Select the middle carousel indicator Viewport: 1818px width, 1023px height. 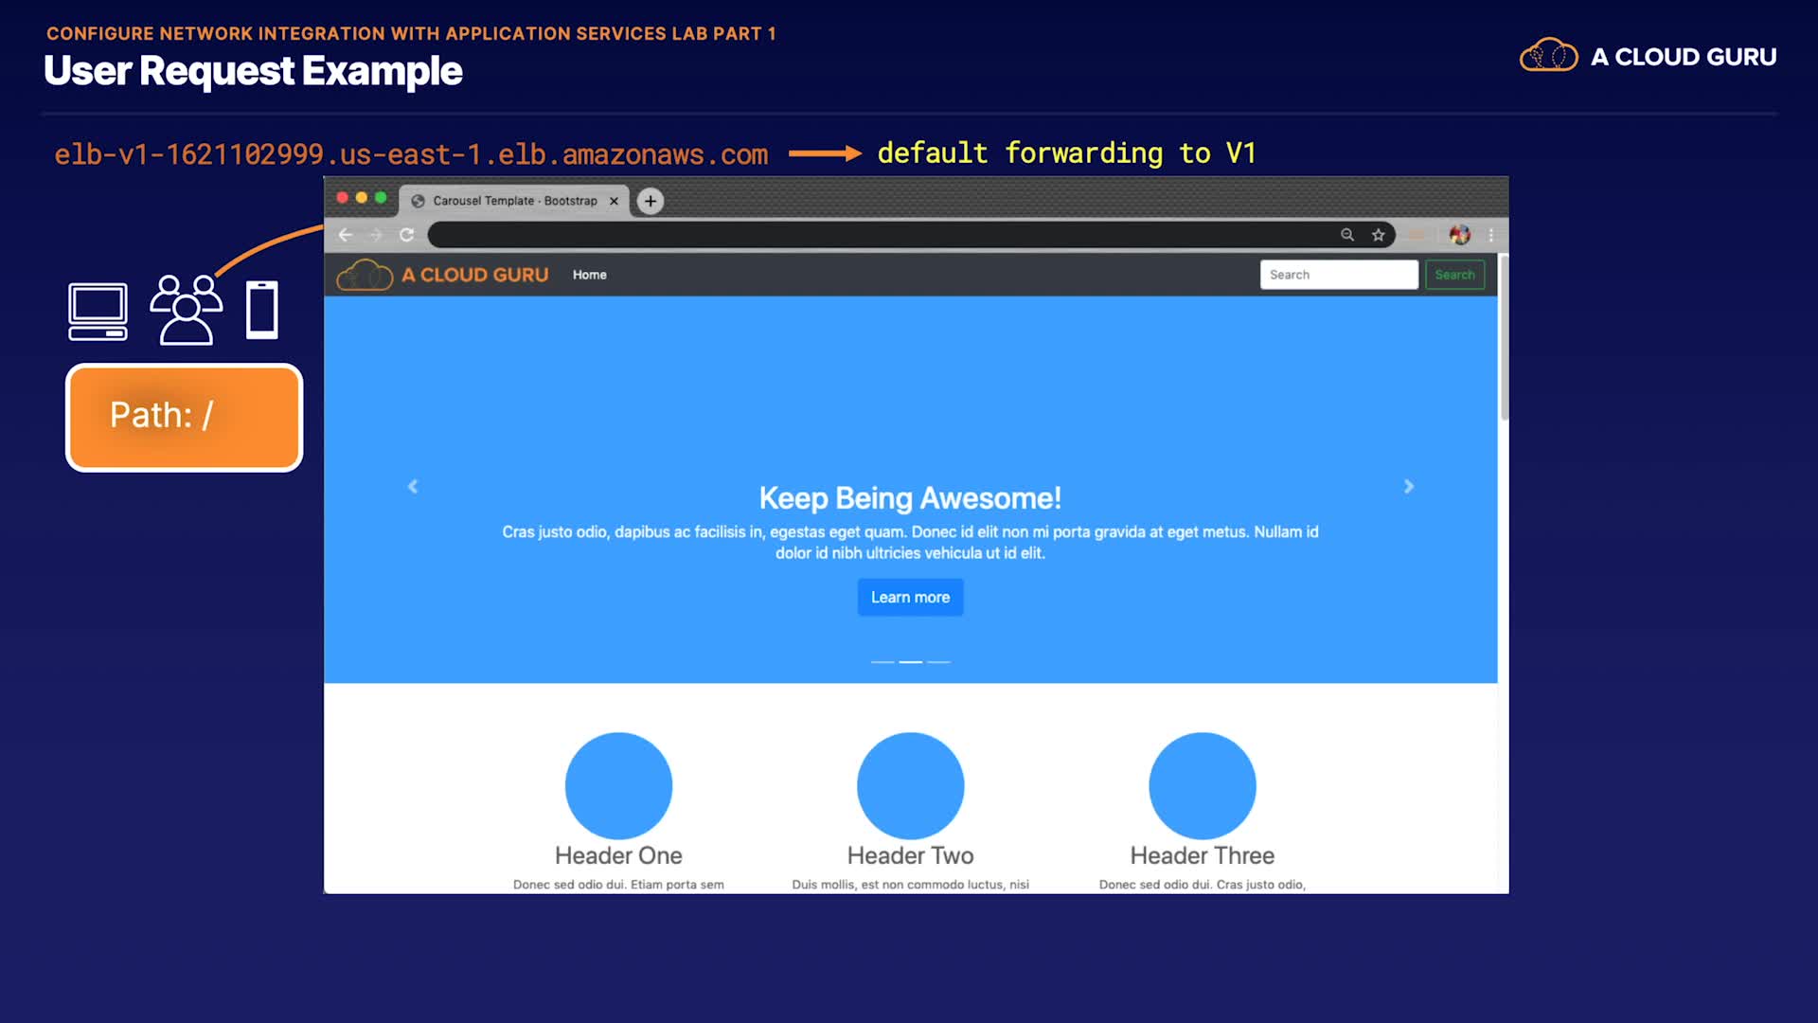[911, 662]
